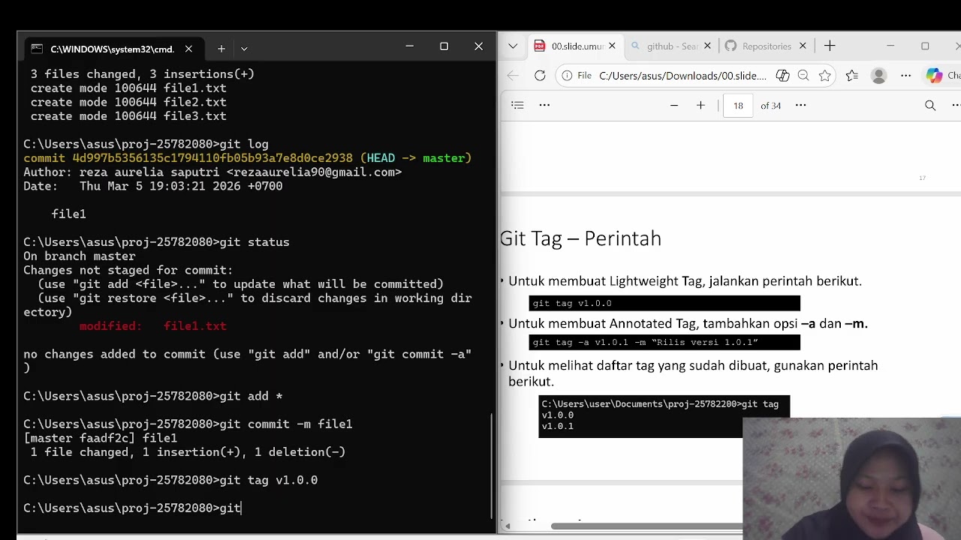This screenshot has height=540, width=961.
Task: Open Copilot reading icon in address bar
Action: point(782,76)
